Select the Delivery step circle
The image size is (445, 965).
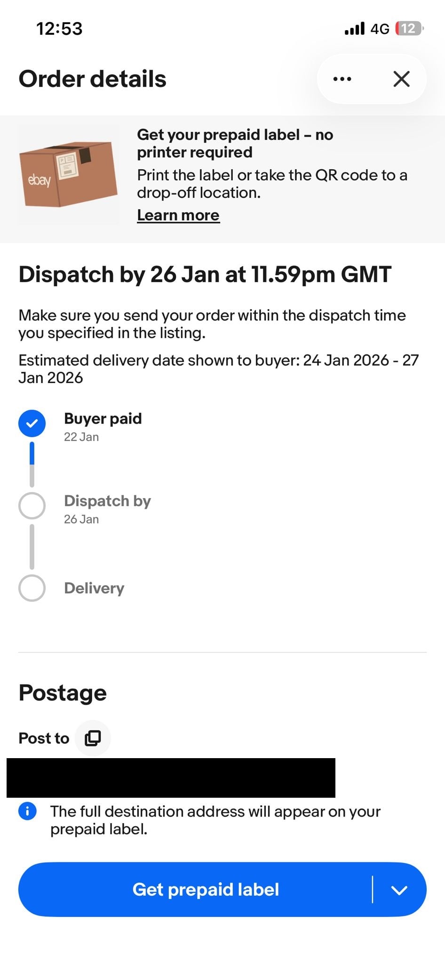pyautogui.click(x=32, y=588)
